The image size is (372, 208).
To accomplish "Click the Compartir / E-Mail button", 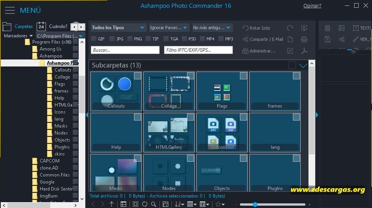I will tap(263, 39).
